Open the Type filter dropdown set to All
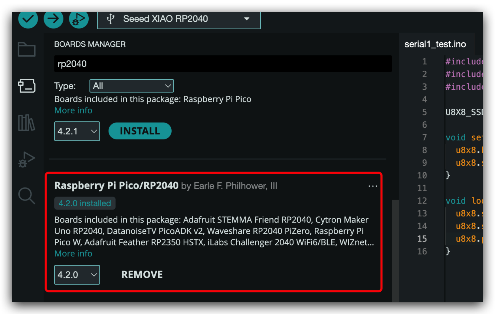Screen dimensions: 495x314 point(132,86)
